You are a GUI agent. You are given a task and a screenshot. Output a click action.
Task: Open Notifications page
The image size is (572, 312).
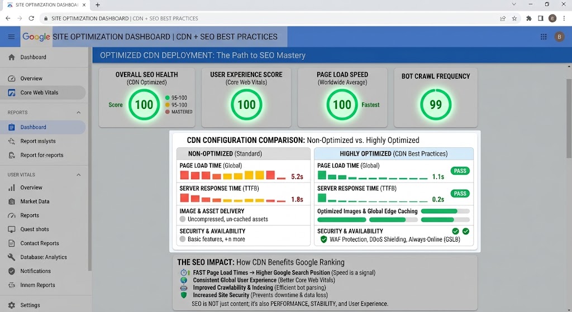tap(43, 271)
